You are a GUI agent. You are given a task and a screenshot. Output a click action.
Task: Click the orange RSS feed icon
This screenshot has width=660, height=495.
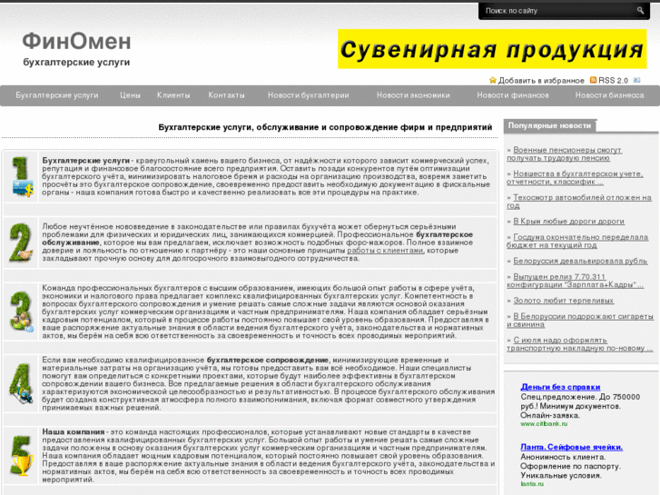[x=593, y=80]
